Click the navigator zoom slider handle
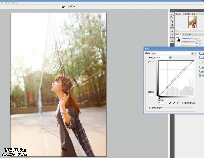 pyautogui.click(x=197, y=30)
